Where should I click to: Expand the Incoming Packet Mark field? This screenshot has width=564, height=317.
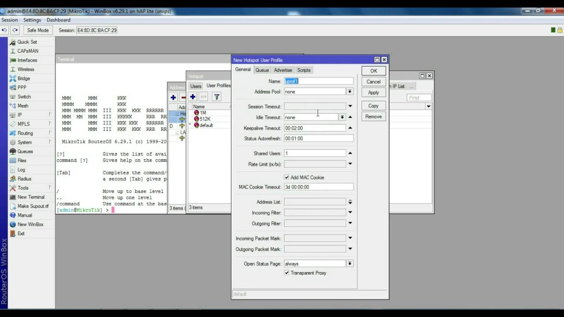pyautogui.click(x=350, y=238)
